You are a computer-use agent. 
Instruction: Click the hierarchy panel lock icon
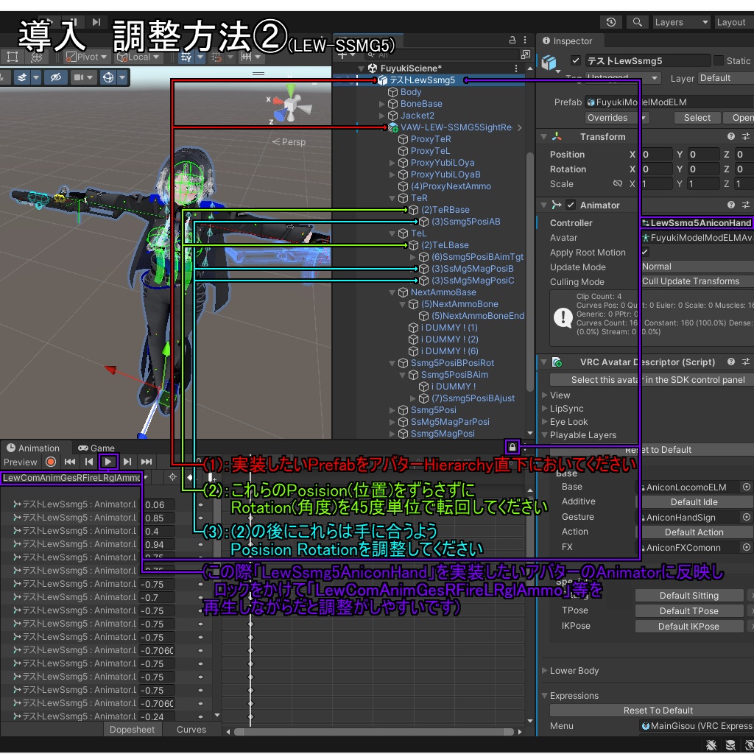pyautogui.click(x=512, y=40)
